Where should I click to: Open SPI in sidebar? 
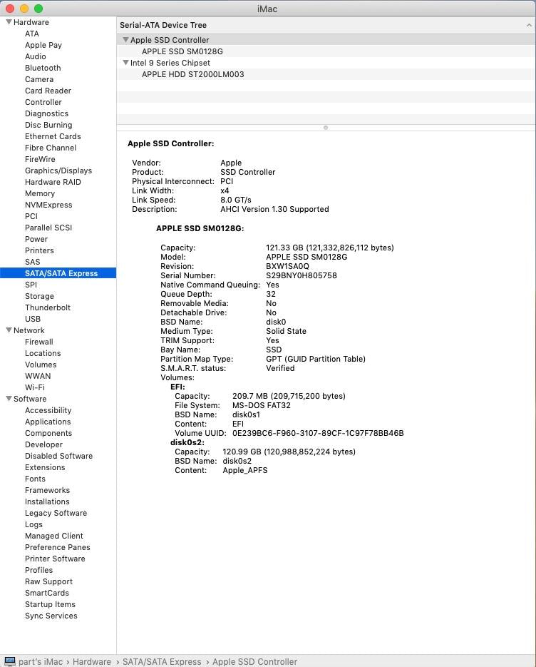point(31,285)
